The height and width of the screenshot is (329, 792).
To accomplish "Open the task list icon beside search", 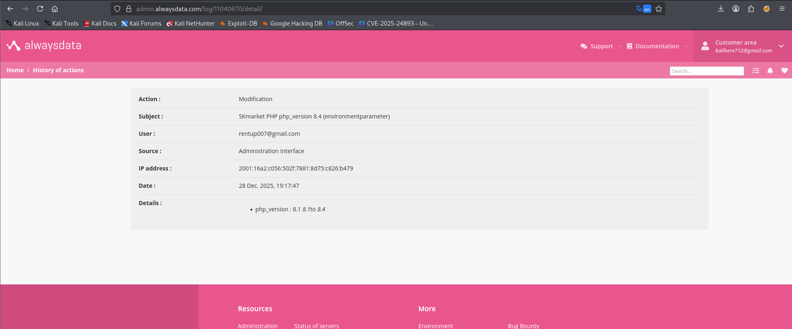I will 756,71.
